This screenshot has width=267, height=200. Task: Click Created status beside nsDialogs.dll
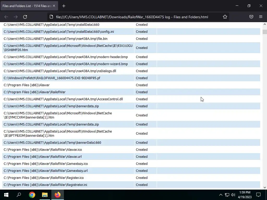tap(142, 71)
